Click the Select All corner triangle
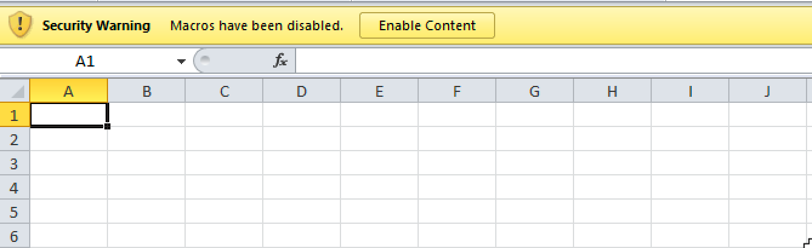Screen dimensions: 812x248 click(15, 91)
